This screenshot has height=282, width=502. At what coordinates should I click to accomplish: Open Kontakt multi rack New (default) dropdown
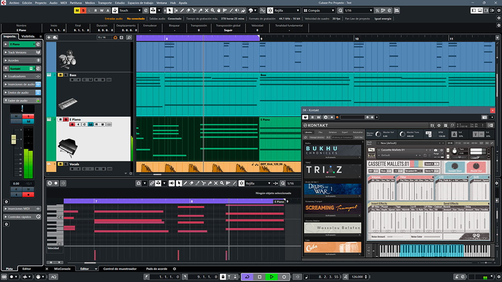(x=410, y=143)
